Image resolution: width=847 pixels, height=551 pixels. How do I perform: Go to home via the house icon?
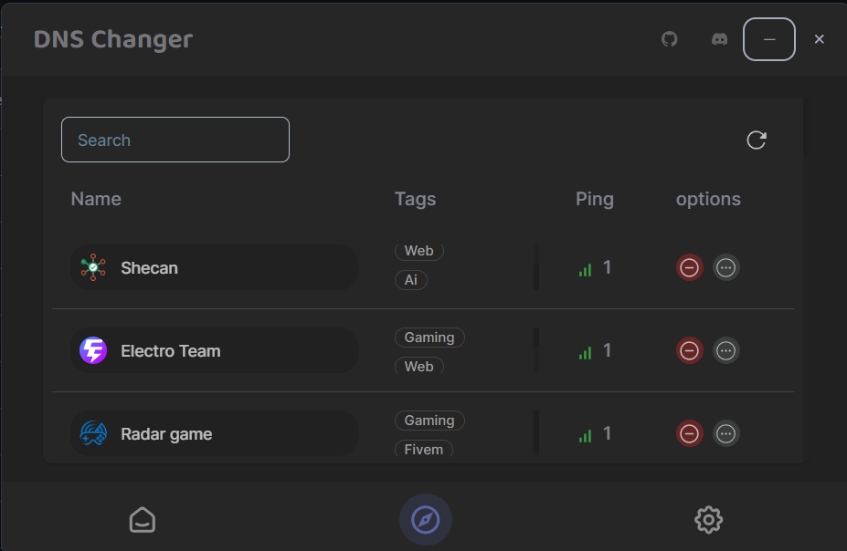coord(142,519)
